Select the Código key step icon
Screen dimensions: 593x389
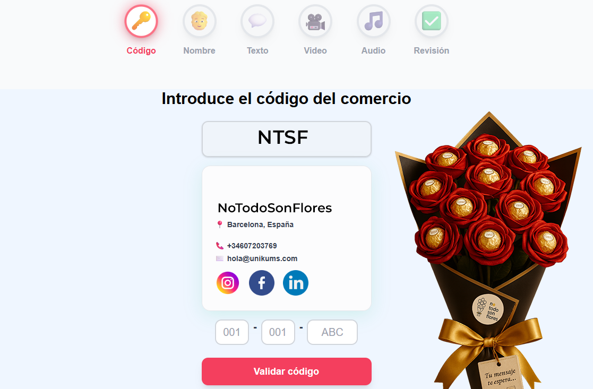(141, 21)
